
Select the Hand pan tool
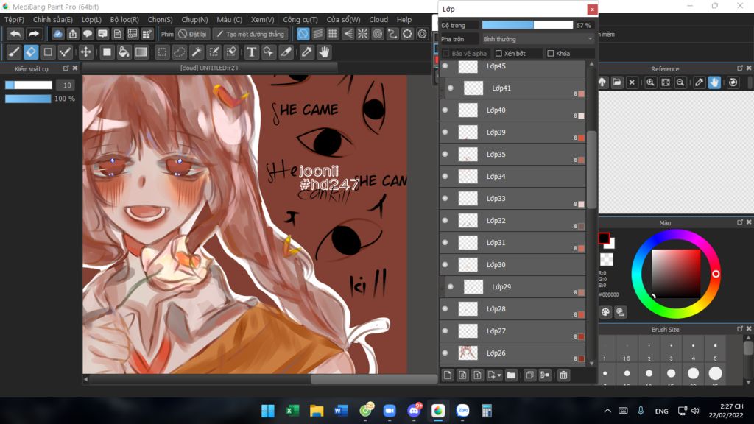pyautogui.click(x=324, y=52)
